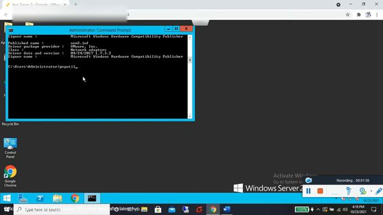
Task: Click the Command Prompt scroll down arrow
Action: tap(190, 116)
